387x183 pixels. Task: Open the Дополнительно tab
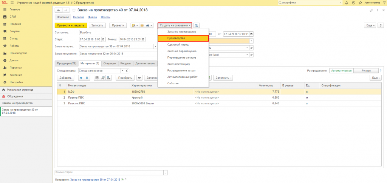(146, 63)
